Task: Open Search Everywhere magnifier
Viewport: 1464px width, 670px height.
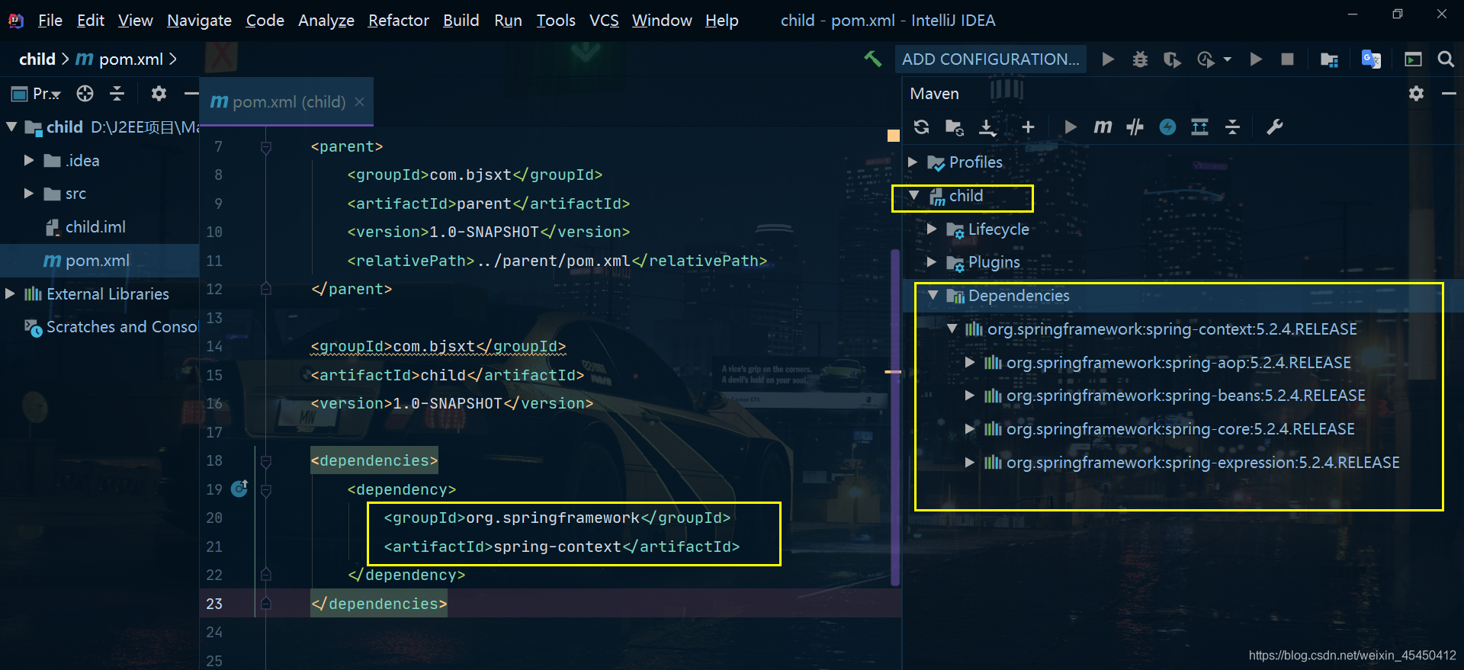Action: (1445, 59)
